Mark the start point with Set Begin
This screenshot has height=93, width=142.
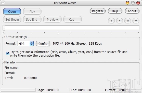[x=12, y=19]
